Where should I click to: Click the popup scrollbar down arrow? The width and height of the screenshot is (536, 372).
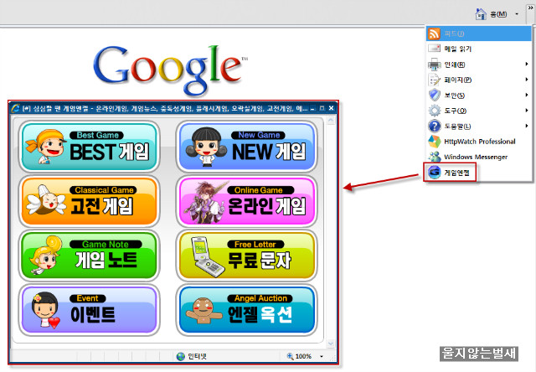(331, 344)
